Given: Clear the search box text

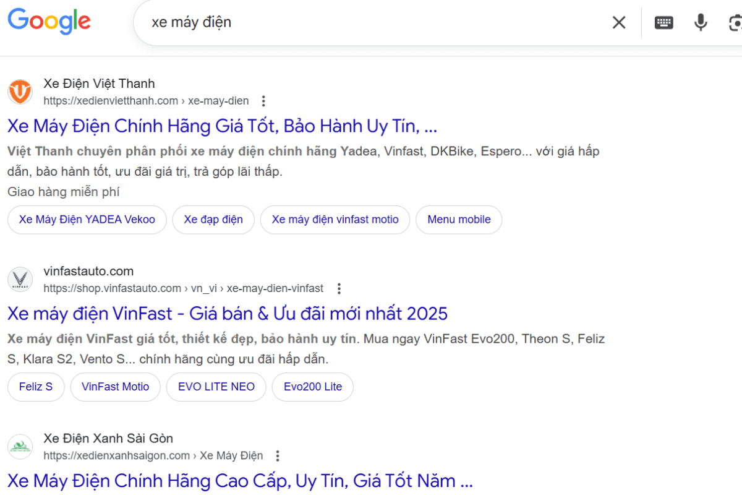Looking at the screenshot, I should [x=619, y=23].
